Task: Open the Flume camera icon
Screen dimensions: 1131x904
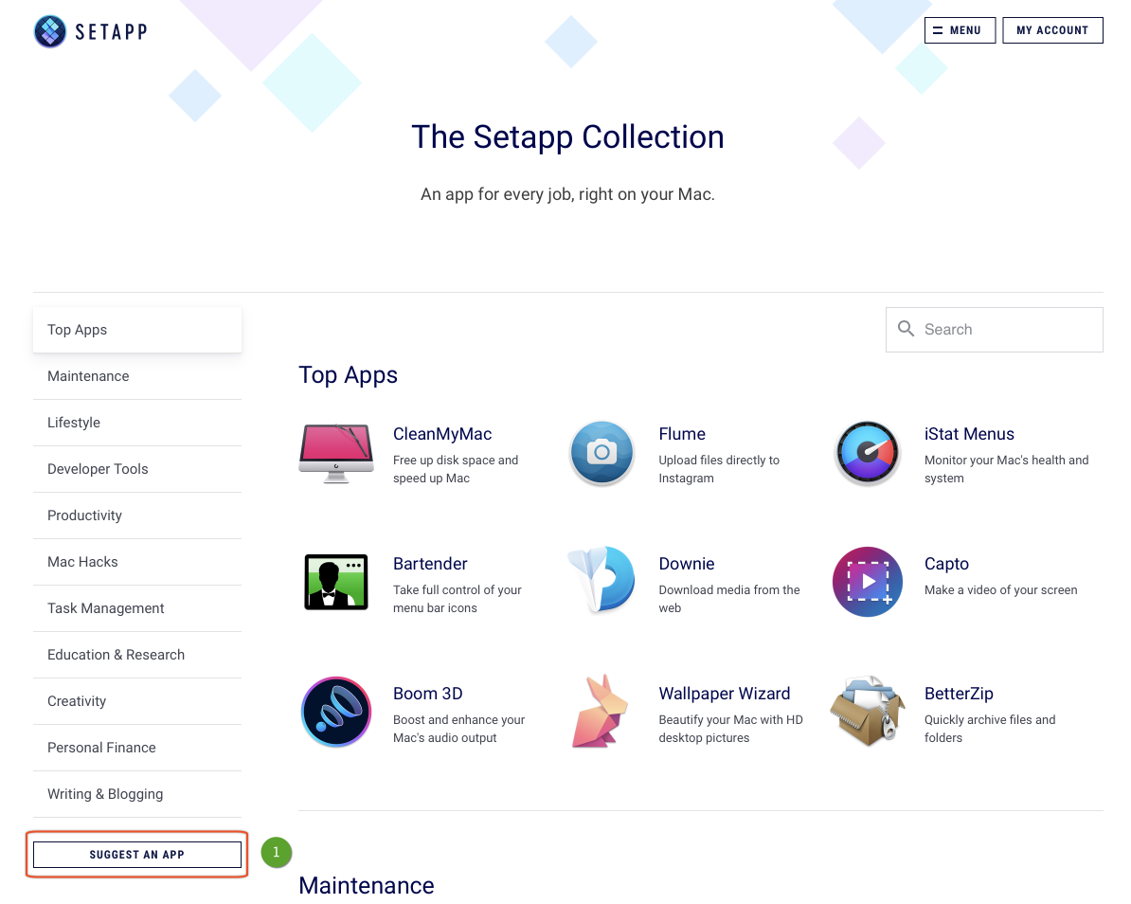Action: click(x=601, y=453)
